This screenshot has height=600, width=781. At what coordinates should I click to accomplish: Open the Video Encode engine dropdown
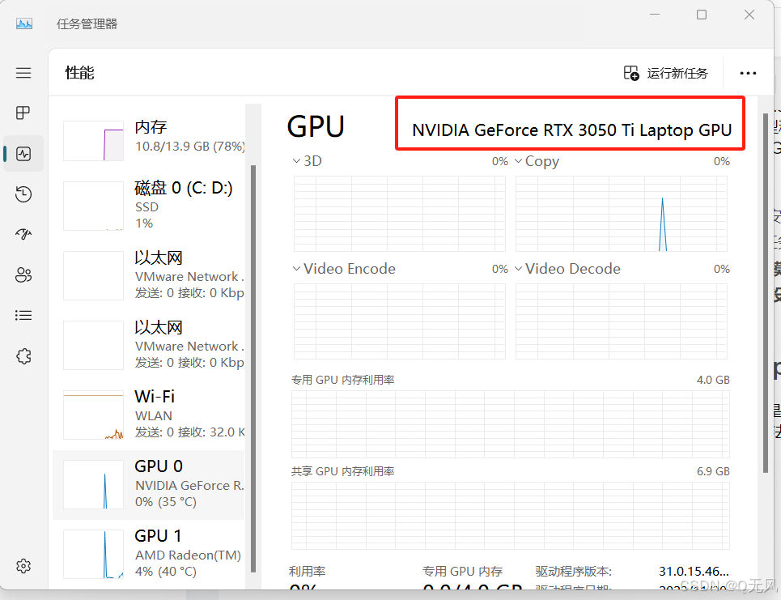coord(344,269)
